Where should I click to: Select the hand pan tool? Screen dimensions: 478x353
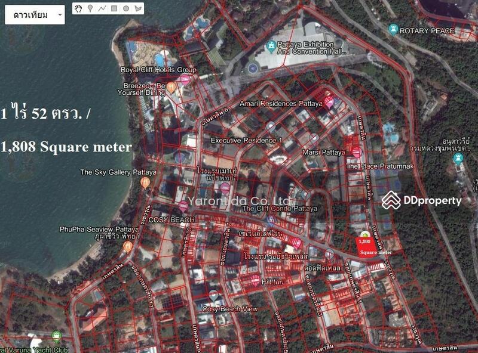[78, 8]
